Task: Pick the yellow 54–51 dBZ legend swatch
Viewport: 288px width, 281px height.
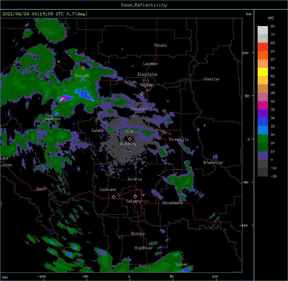Action: [263, 72]
